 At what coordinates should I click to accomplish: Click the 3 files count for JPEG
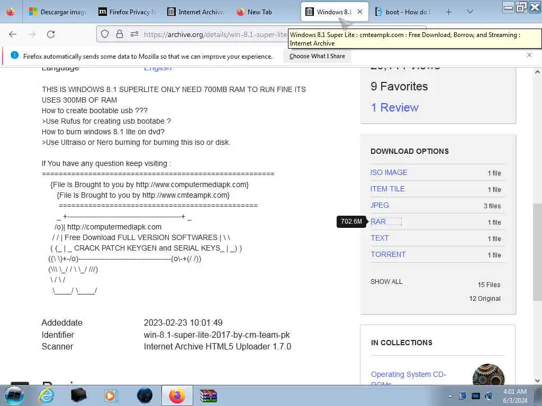492,206
